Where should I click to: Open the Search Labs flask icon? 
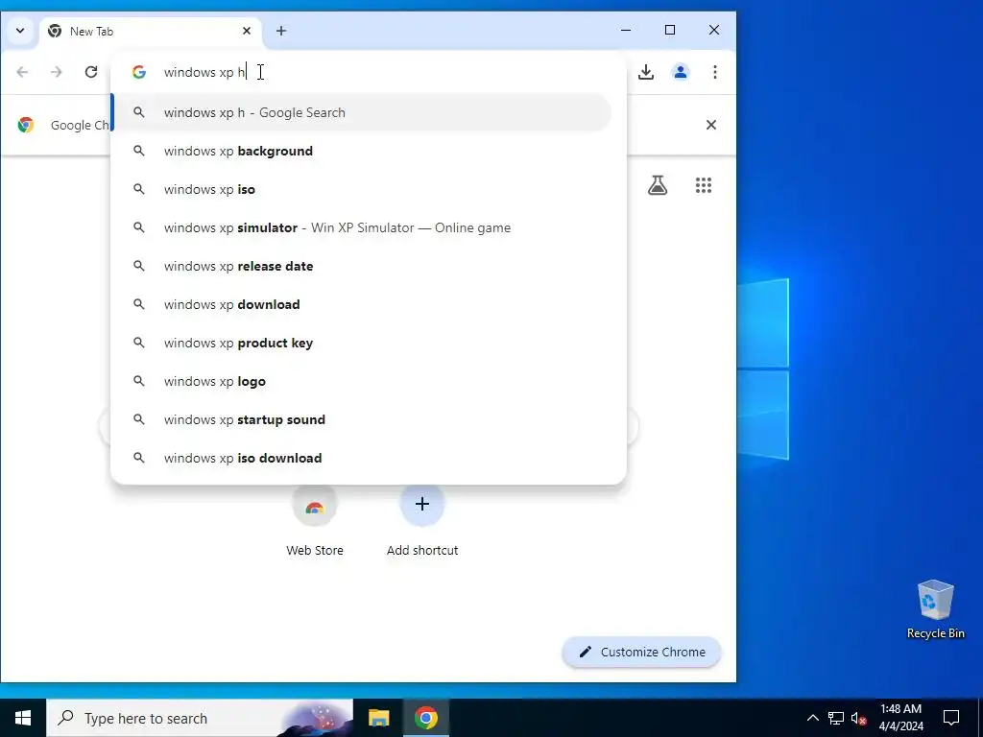click(657, 185)
